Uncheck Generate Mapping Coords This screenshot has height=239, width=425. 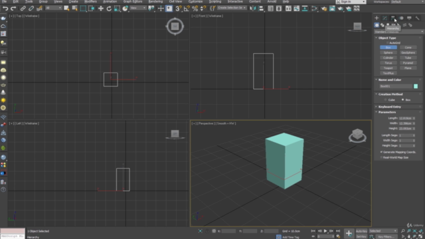click(x=382, y=152)
